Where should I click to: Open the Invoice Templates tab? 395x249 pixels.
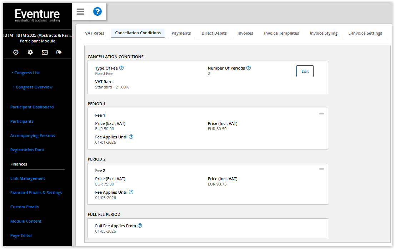pyautogui.click(x=281, y=33)
